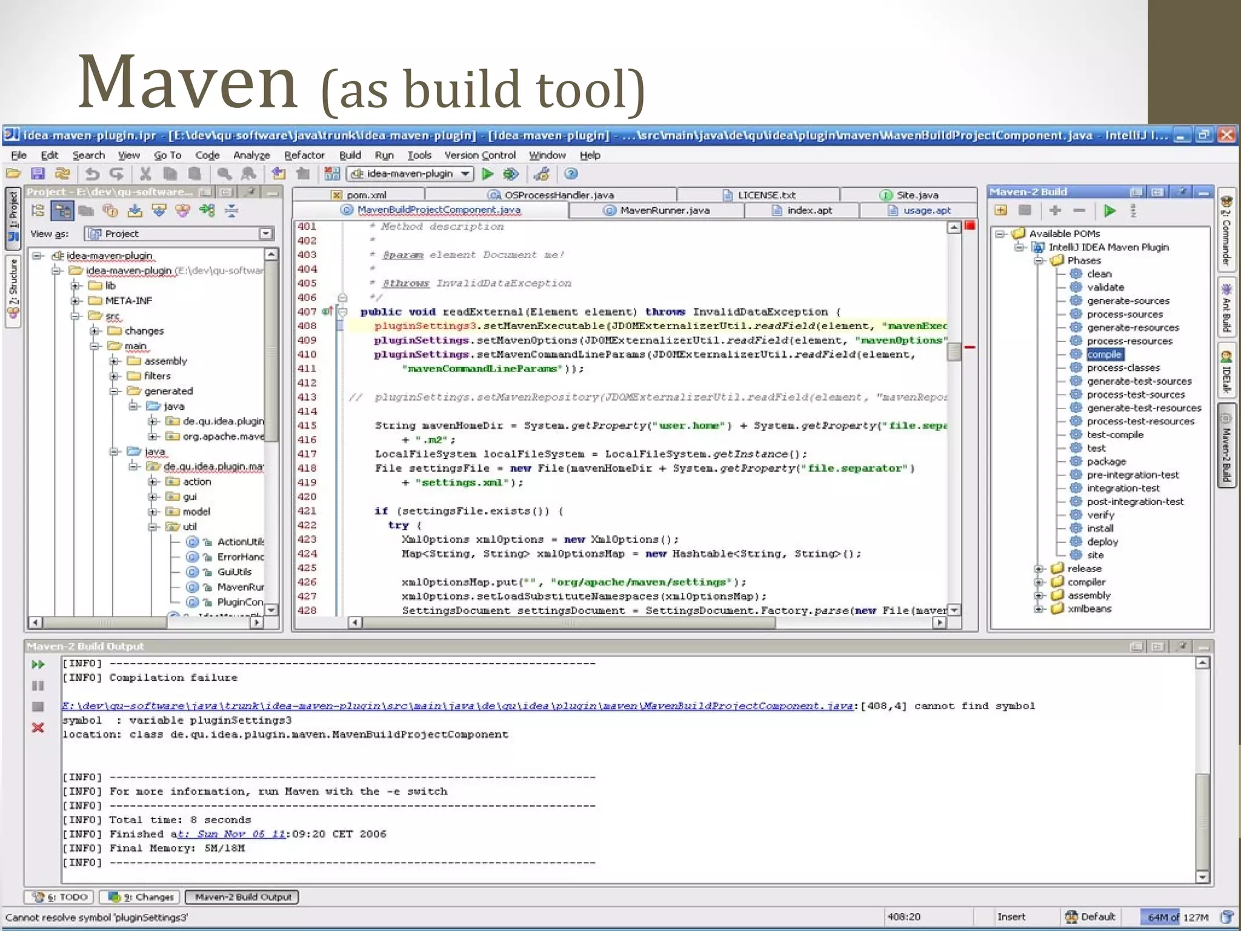Click the Stop square icon in Build Output panel
The width and height of the screenshot is (1241, 931).
tap(38, 706)
